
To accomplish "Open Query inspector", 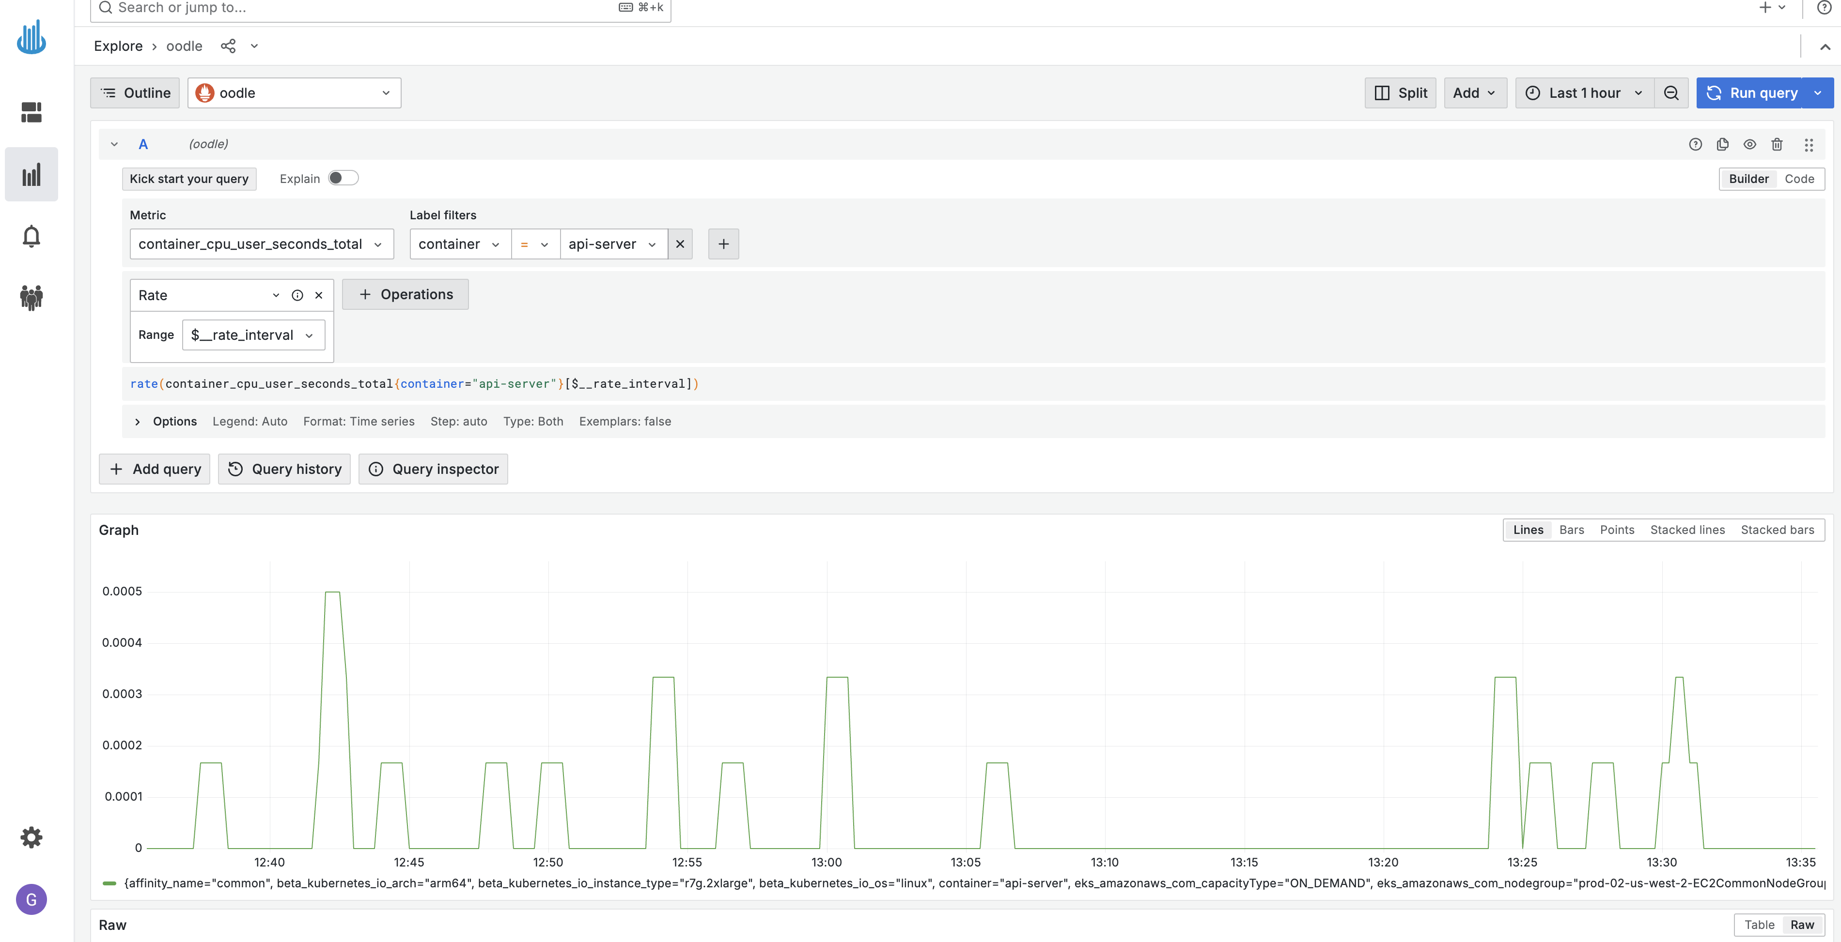I will pos(433,469).
